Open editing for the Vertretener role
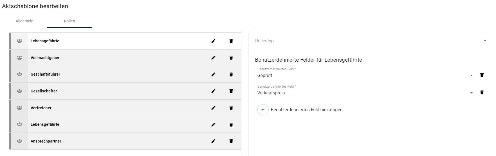 point(213,108)
